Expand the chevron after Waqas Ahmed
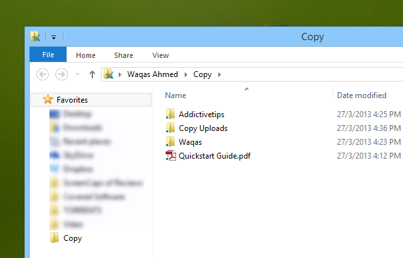The height and width of the screenshot is (258, 403). (186, 74)
